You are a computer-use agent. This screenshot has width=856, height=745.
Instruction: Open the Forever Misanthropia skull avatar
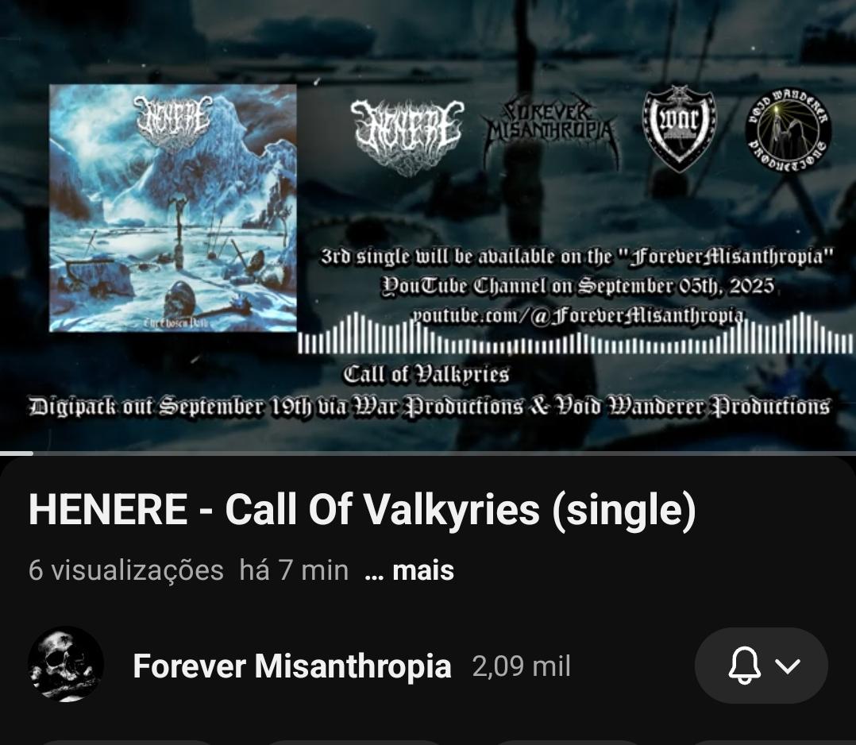(x=66, y=664)
